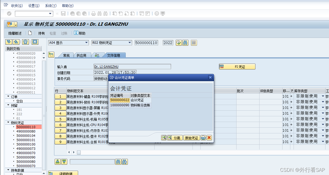Click the Find binoculars icon in the main toolbar
329x175 pixels.
tap(99, 14)
